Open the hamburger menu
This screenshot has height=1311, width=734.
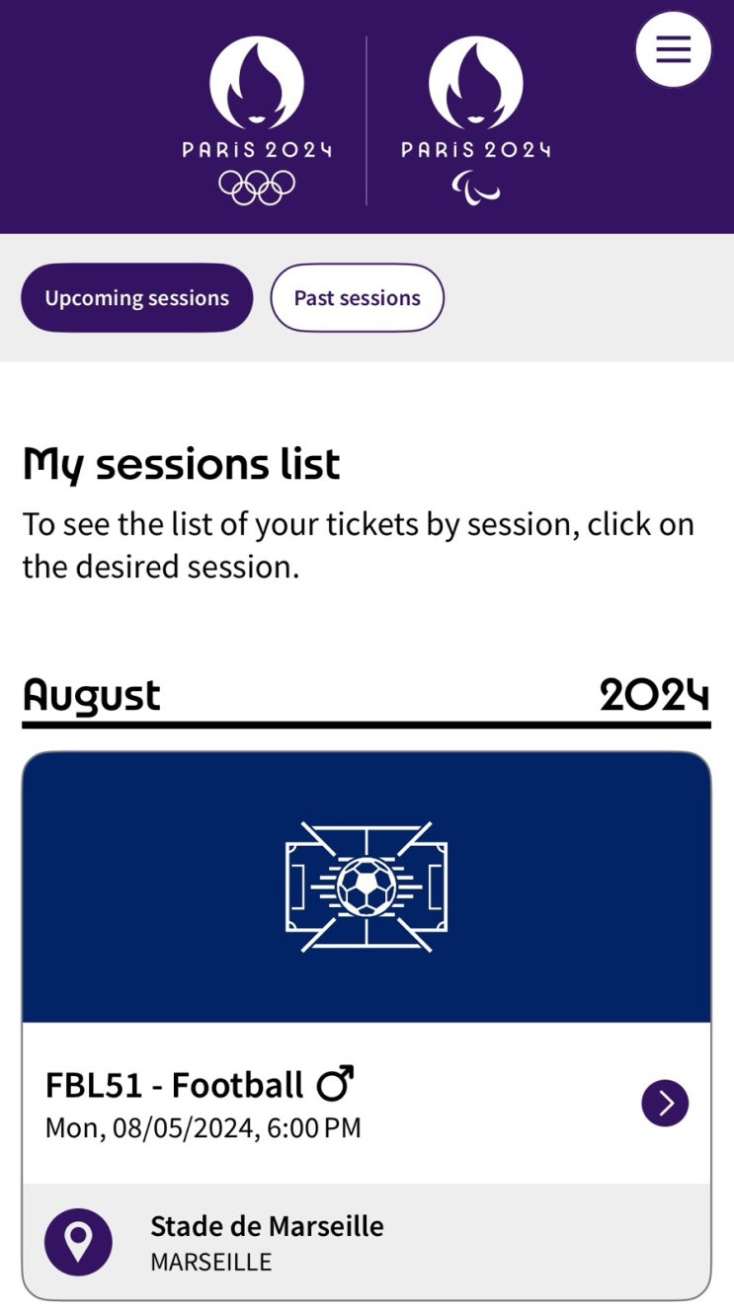[673, 48]
